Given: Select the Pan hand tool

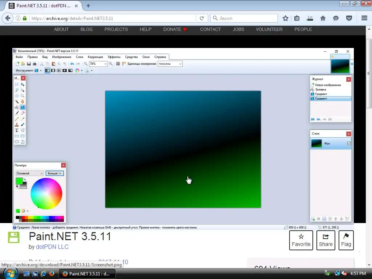Looking at the screenshot, I should point(23,102).
